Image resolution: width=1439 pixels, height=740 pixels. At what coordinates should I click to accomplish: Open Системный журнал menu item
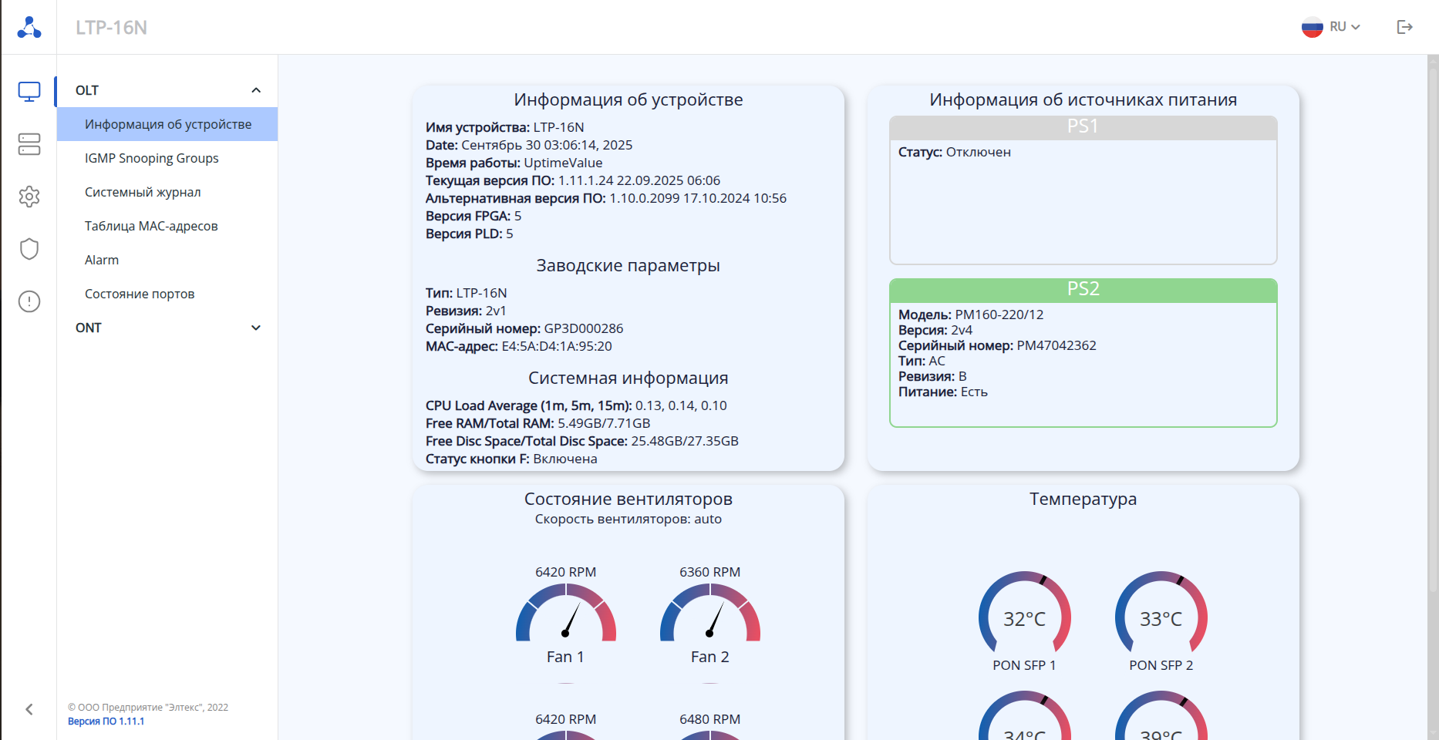click(x=167, y=192)
